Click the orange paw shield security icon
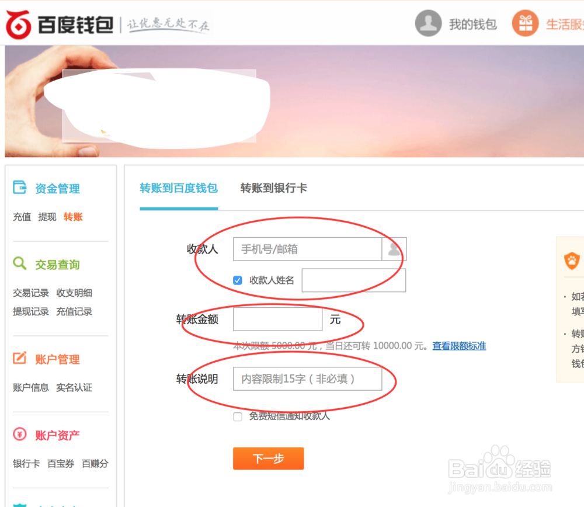584x507 pixels. (x=572, y=261)
